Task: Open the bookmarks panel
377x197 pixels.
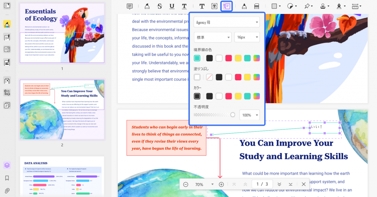Action: coord(7,178)
